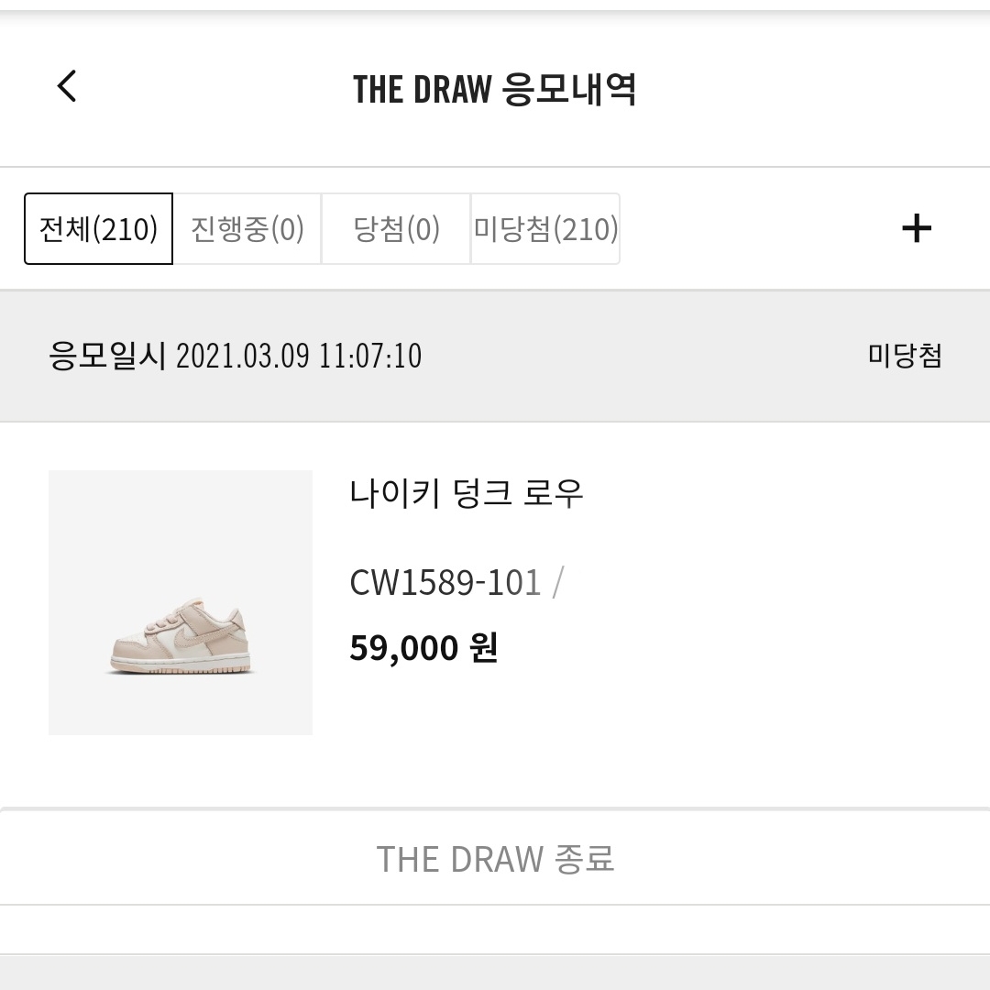
Task: Open the 당첨(0) tab
Action: click(396, 229)
